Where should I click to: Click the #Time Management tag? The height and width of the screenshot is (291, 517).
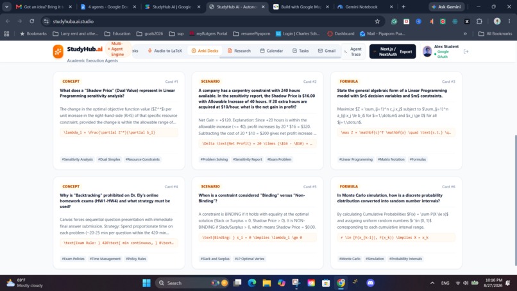tap(105, 259)
